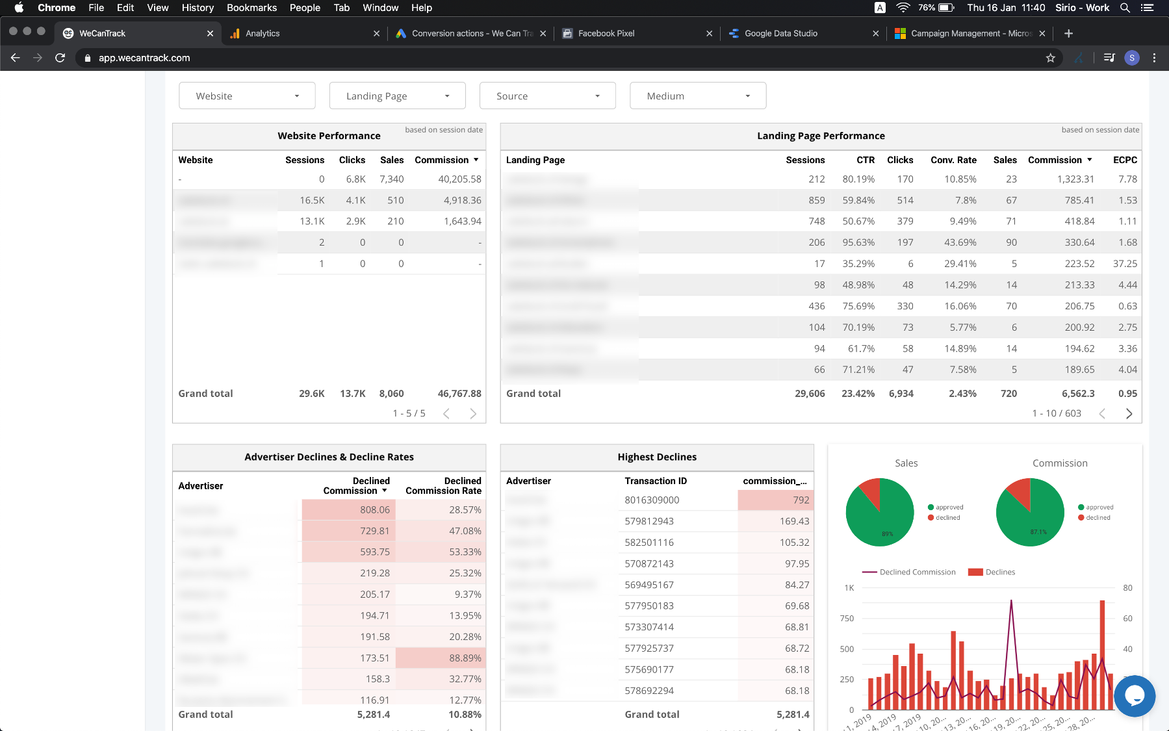Screen dimensions: 1169x731
Task: Go to next Landing Page results page
Action: click(1129, 414)
